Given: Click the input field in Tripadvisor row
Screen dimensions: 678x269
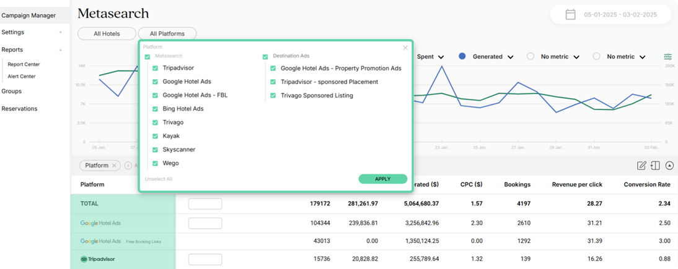Looking at the screenshot, I should coord(205,260).
